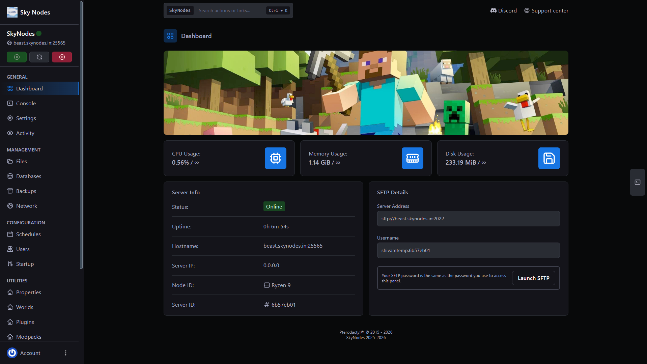Viewport: 647px width, 364px height.
Task: Click the uptime 0h 6m 54s value
Action: point(276,226)
